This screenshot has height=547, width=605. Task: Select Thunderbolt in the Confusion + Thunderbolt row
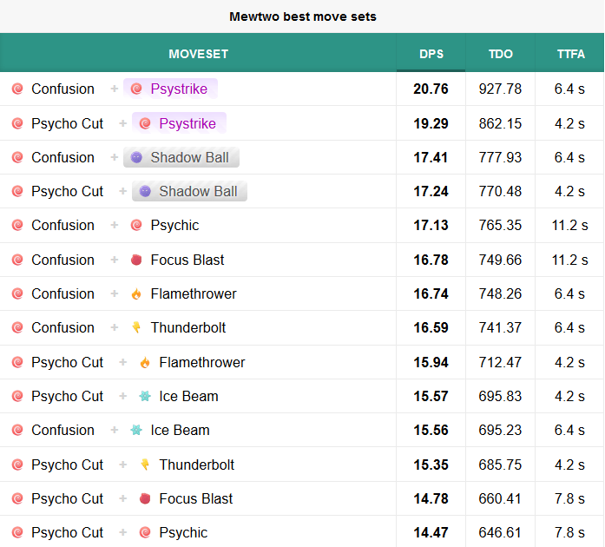187,327
